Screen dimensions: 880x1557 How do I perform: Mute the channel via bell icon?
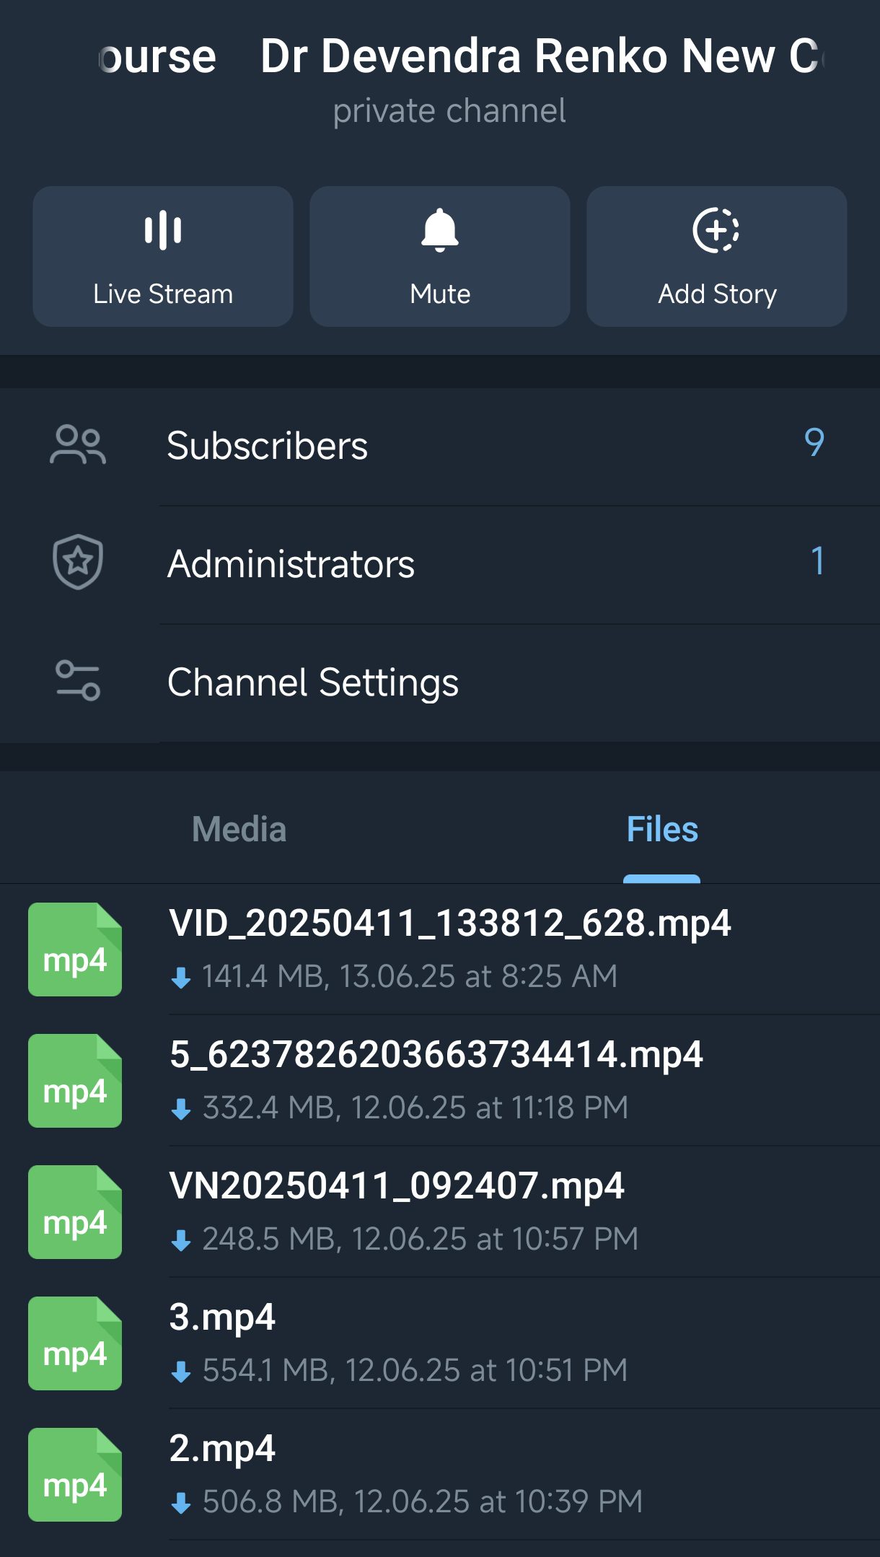pos(439,231)
